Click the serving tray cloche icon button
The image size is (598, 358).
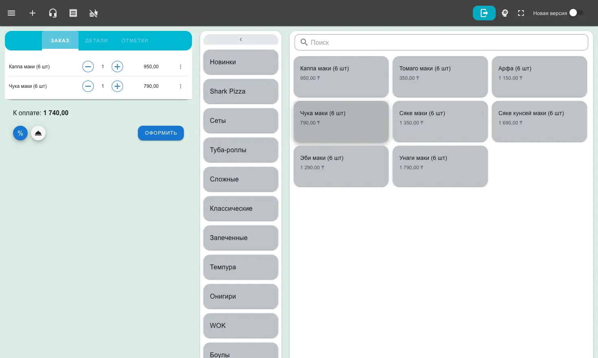pyautogui.click(x=38, y=133)
